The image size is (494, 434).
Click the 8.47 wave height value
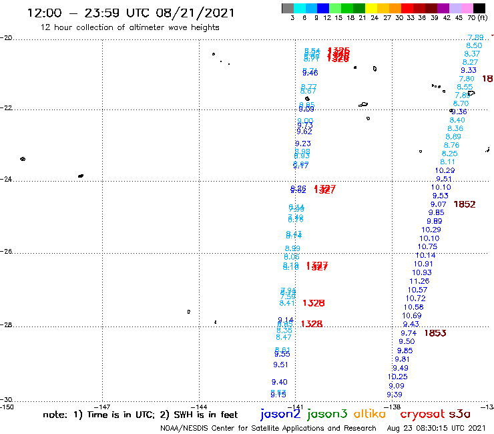tap(284, 338)
